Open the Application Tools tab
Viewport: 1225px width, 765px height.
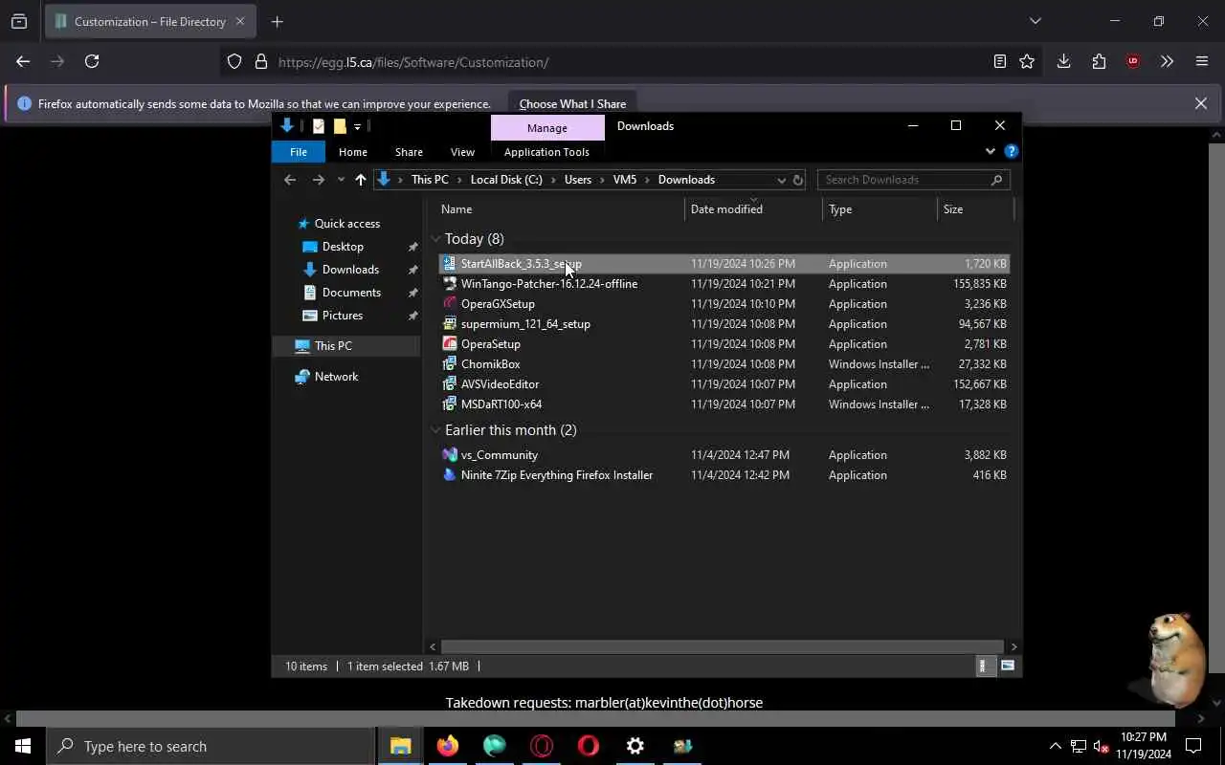(546, 152)
